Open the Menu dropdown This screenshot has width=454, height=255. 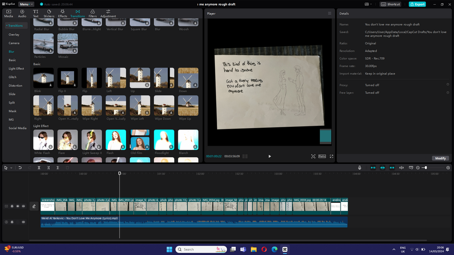tap(26, 4)
